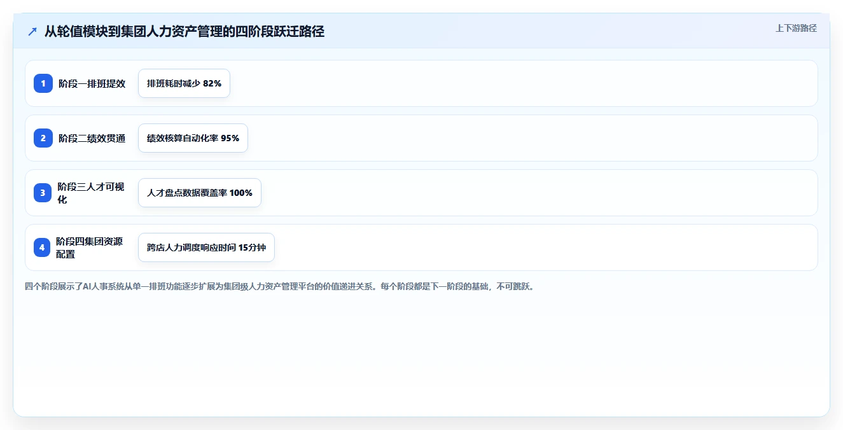Click the panel title 从轮值模块到集团人力资产管理的四阶段跃迁路径

click(185, 31)
